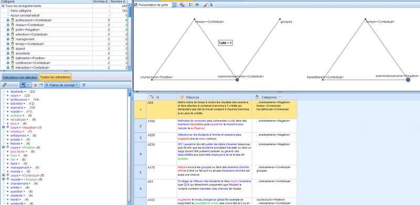Select the arrow pointer tool in graph toolbar
The width and height of the screenshot is (420, 205).
tap(212, 5)
